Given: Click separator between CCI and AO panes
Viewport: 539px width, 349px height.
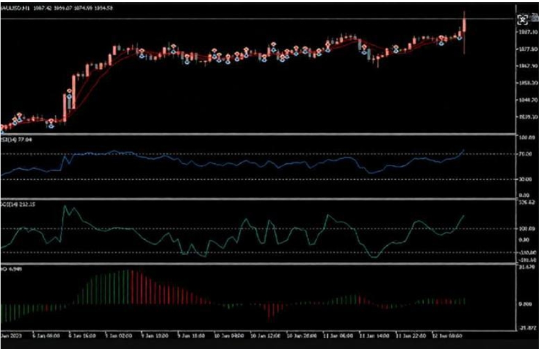Looking at the screenshot, I should point(258,264).
